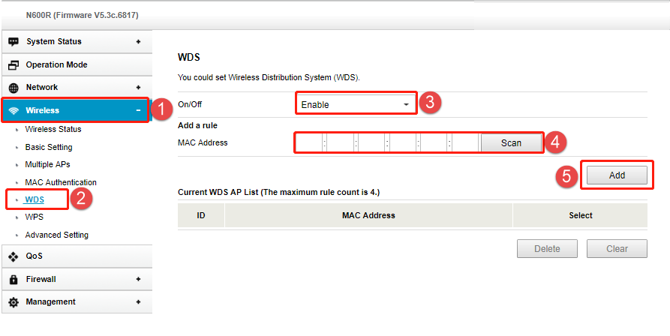Image resolution: width=670 pixels, height=336 pixels.
Task: Go to MAC Authentication settings
Action: [x=61, y=182]
